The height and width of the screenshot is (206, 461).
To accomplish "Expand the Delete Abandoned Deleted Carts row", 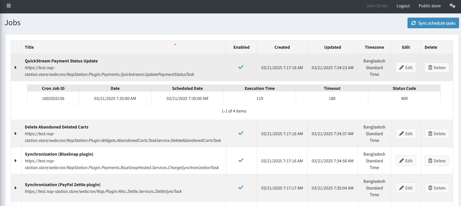I will pos(16,134).
